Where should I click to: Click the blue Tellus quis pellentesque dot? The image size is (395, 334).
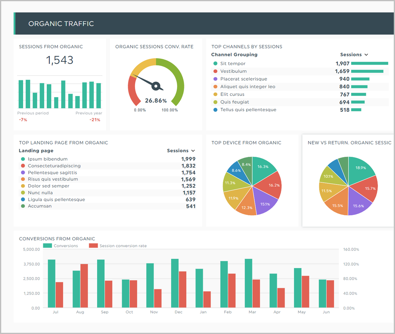pyautogui.click(x=215, y=109)
